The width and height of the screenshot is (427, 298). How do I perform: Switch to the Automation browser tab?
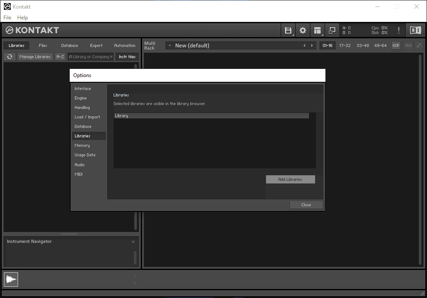click(x=125, y=46)
